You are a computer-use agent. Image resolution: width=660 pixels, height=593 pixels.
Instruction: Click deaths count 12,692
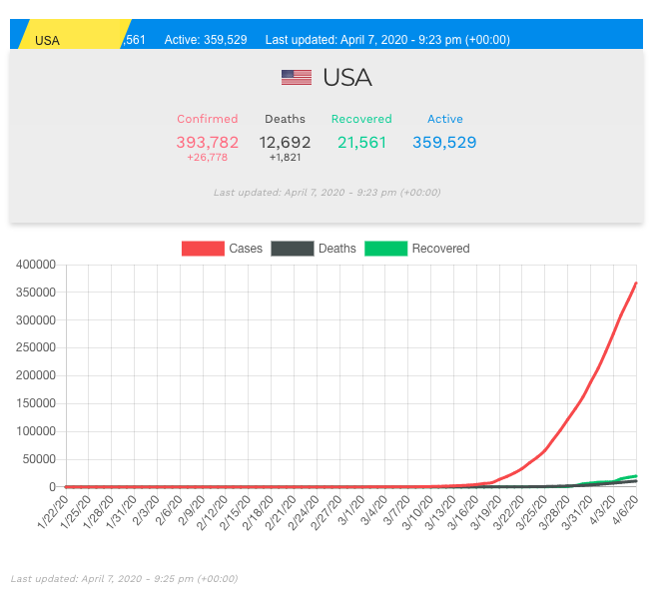(285, 142)
